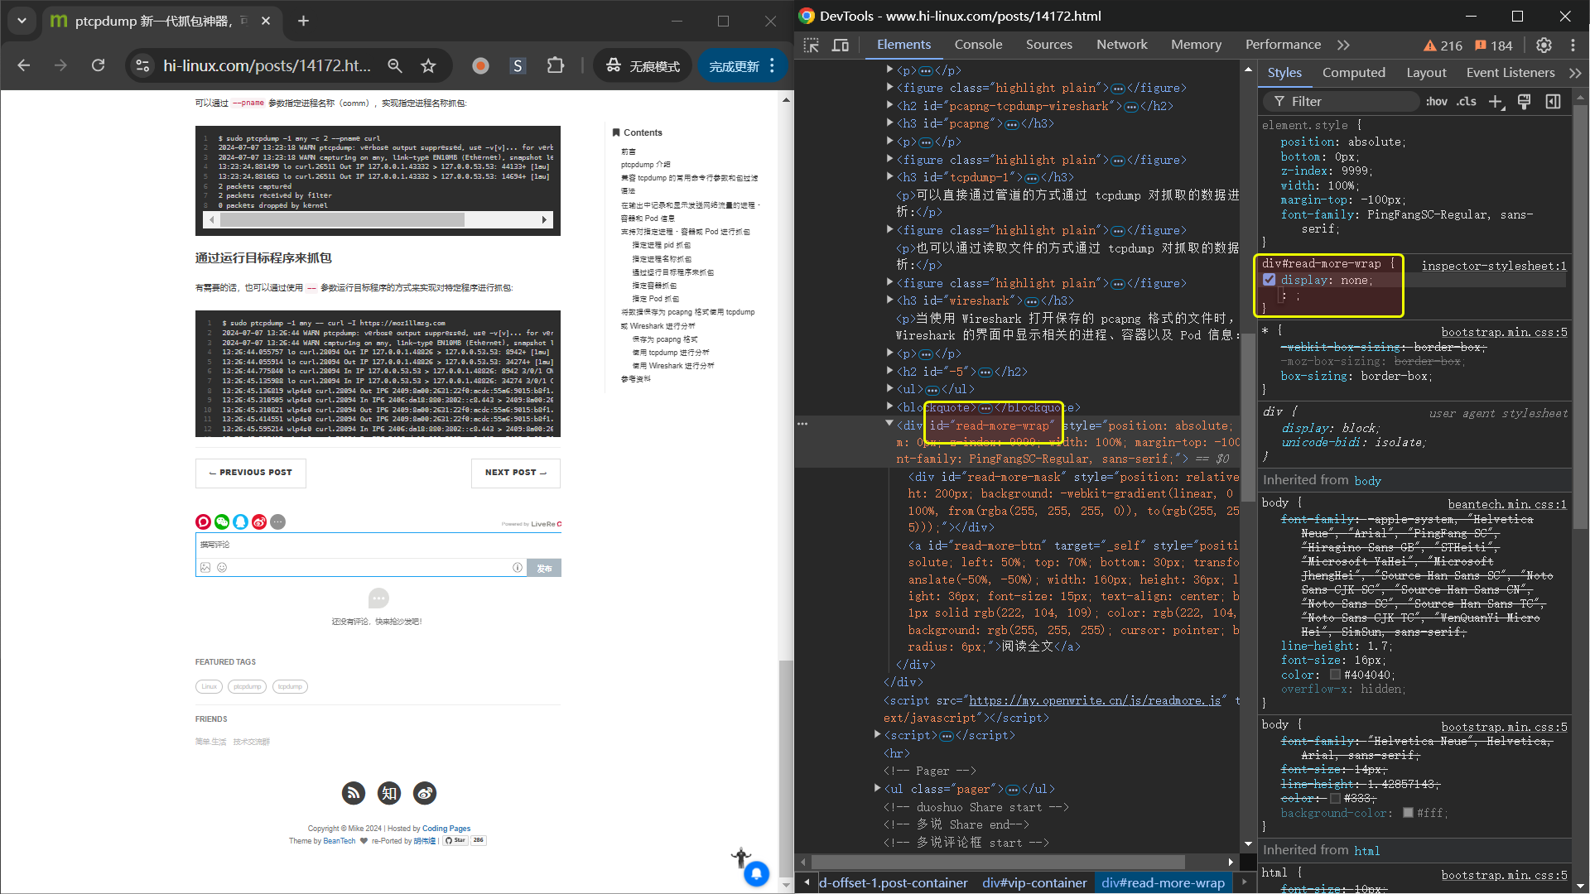Uncheck the display: none property checkbox
This screenshot has width=1590, height=894.
1270,280
